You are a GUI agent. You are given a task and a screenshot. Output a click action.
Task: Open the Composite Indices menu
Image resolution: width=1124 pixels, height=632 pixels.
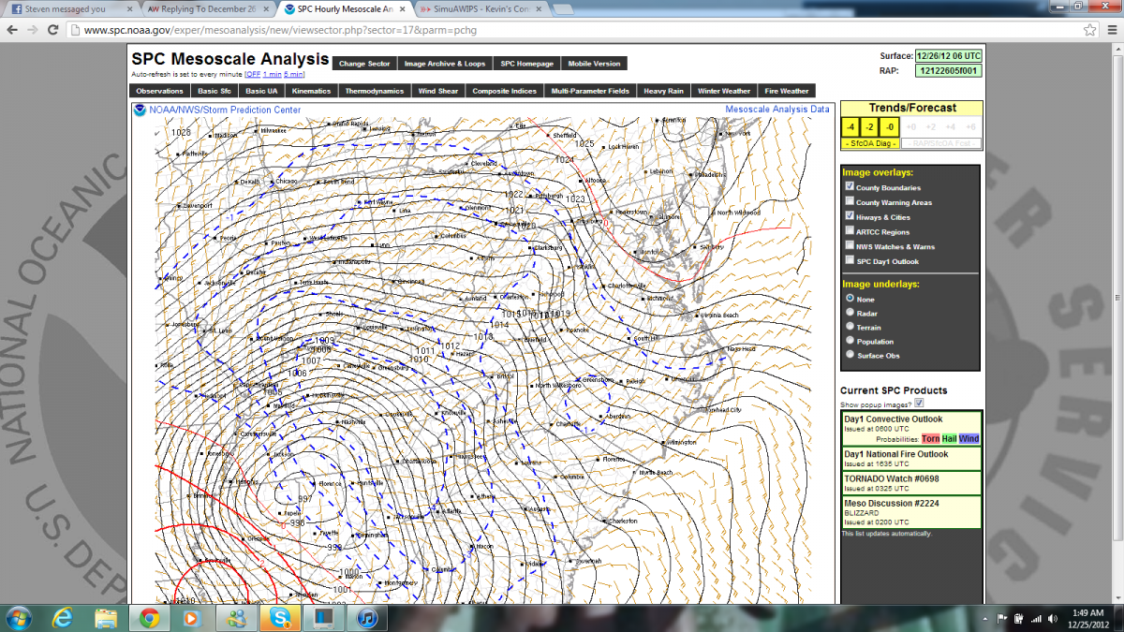[505, 91]
